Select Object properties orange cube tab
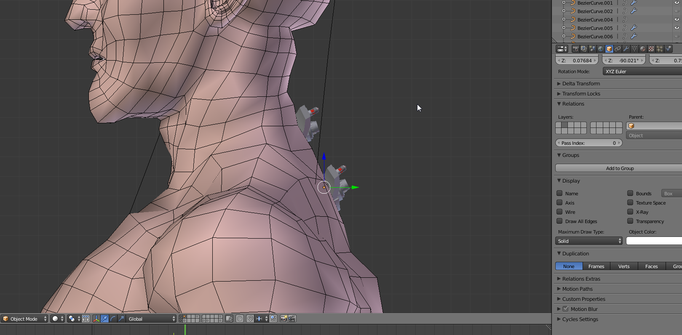682x335 pixels. pyautogui.click(x=609, y=49)
